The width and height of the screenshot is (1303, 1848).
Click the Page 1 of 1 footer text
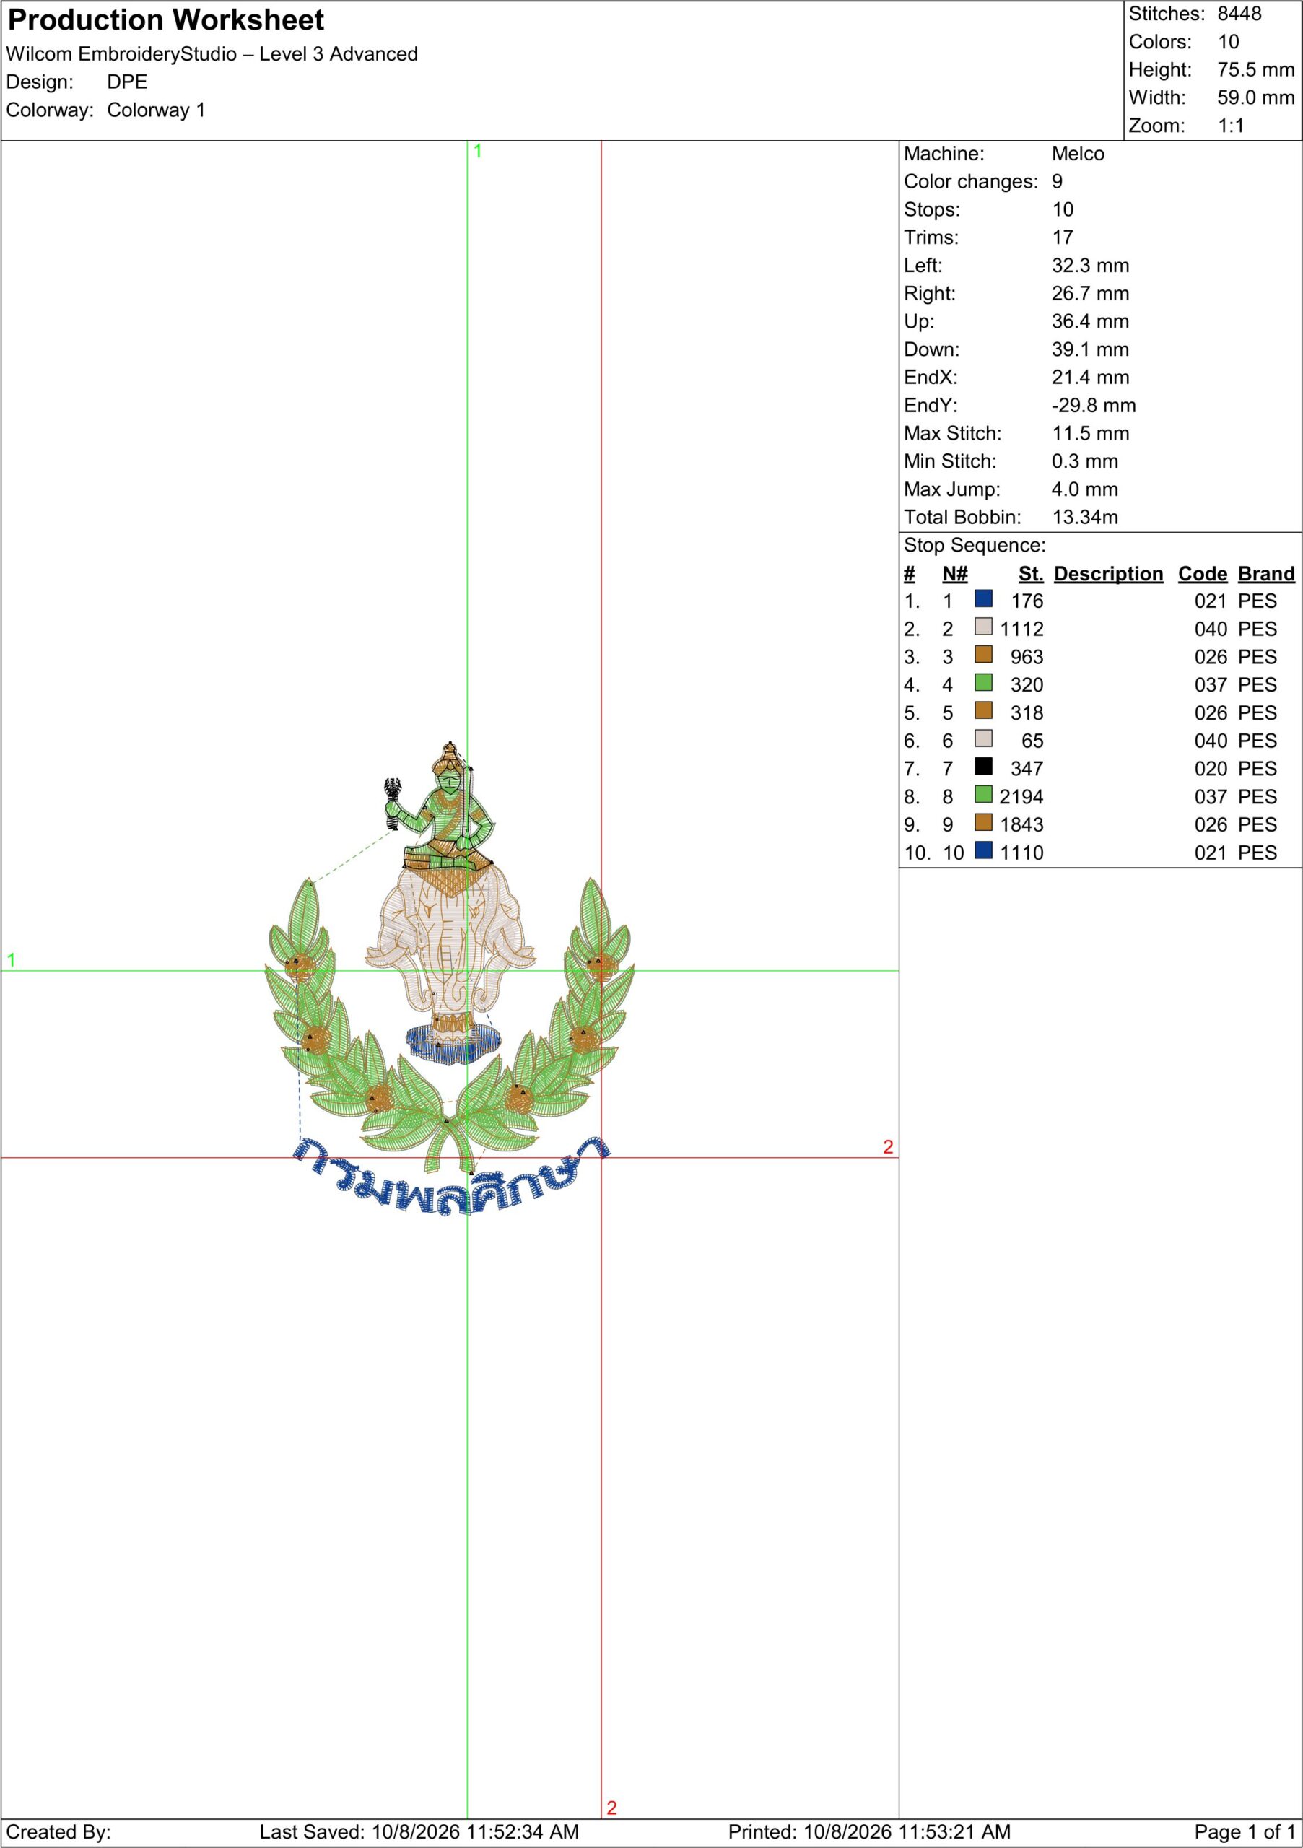pyautogui.click(x=1245, y=1832)
